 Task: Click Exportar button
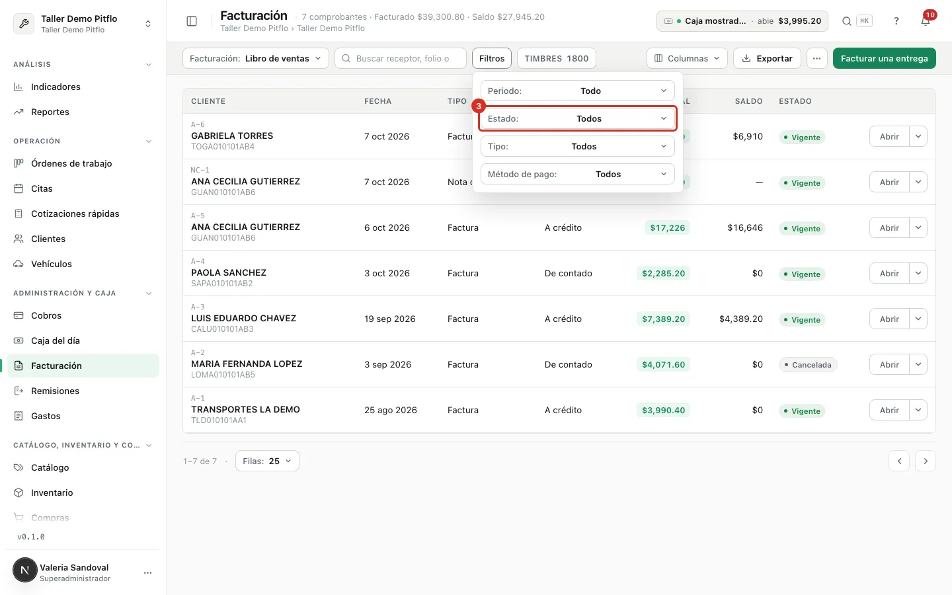tap(768, 58)
